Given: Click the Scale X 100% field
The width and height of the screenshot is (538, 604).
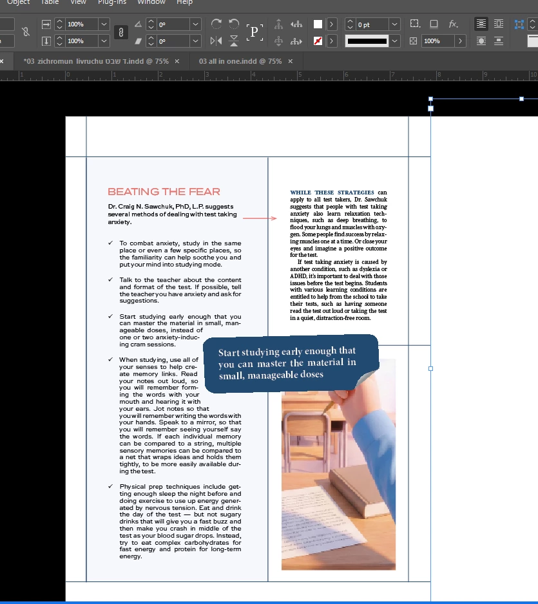Looking at the screenshot, I should (81, 24).
